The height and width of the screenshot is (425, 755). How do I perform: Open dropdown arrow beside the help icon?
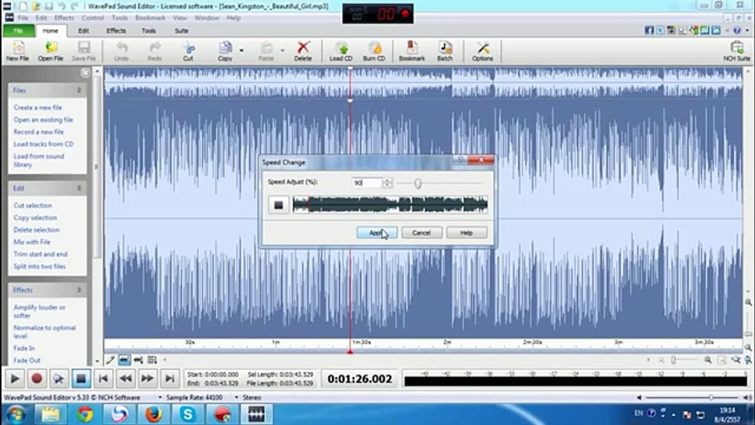[x=746, y=30]
